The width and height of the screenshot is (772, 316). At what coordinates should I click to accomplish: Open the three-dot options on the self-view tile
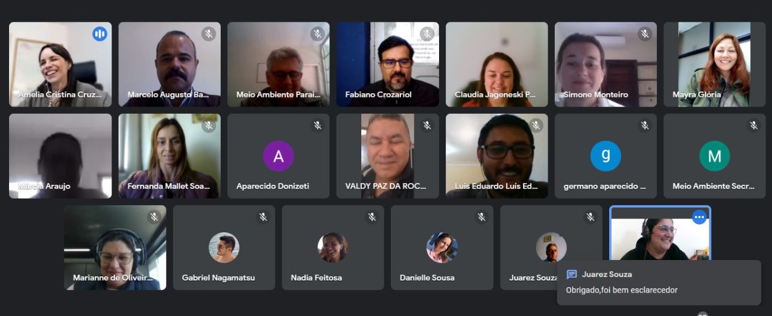699,217
